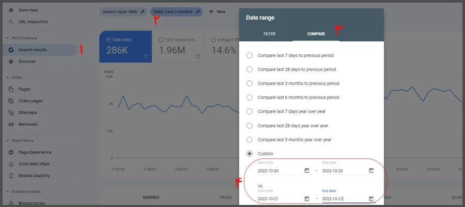Click the Discover asterisk icon
Image resolution: width=465 pixels, height=207 pixels.
point(11,62)
